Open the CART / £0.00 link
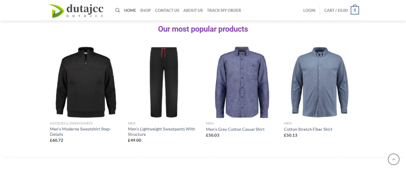This screenshot has height=171, width=406. 336,10
